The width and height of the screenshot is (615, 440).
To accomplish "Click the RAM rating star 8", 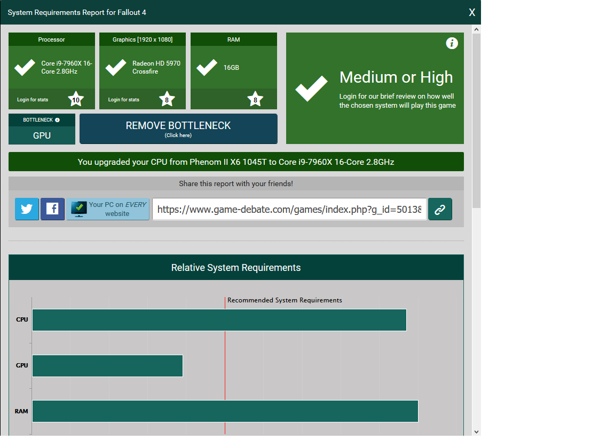I will pyautogui.click(x=255, y=100).
